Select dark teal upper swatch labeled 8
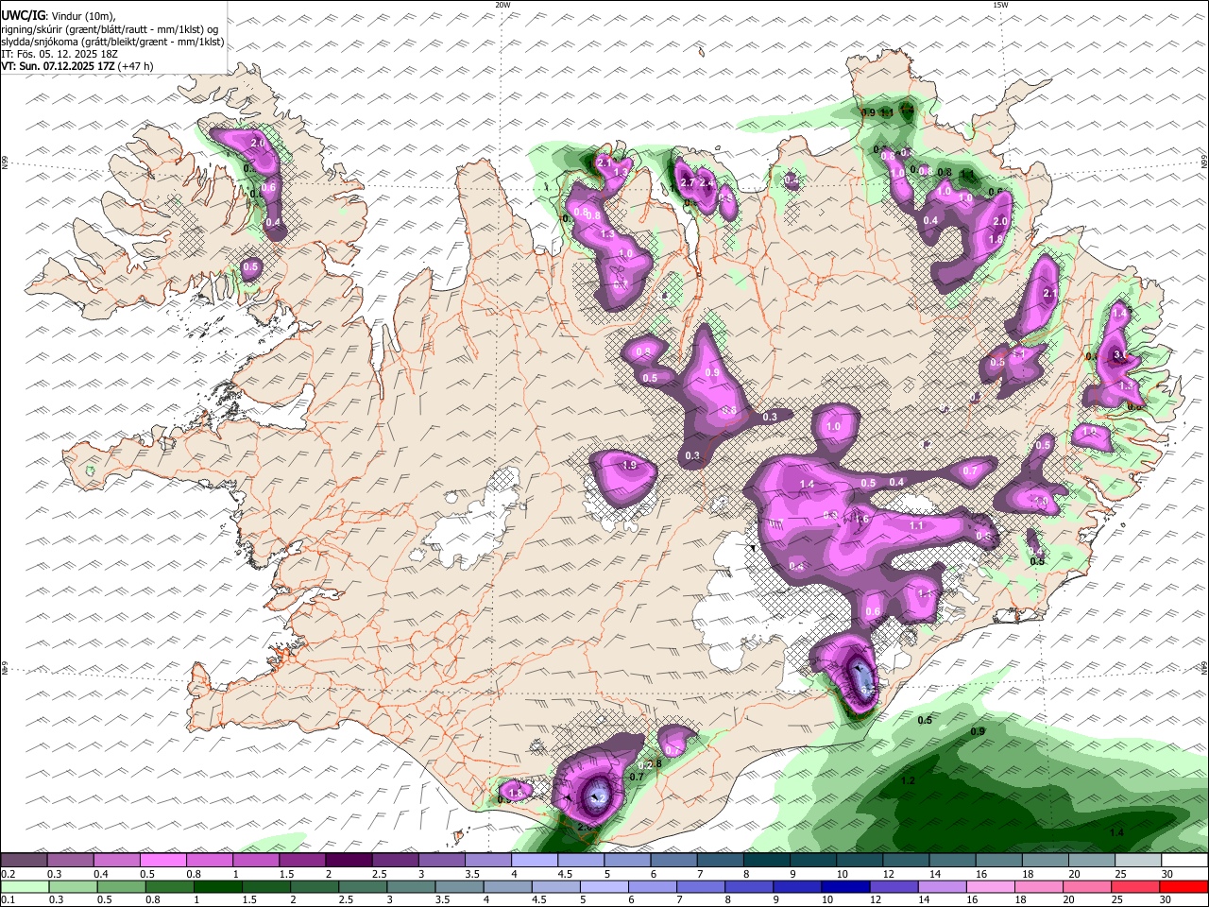 (x=766, y=860)
